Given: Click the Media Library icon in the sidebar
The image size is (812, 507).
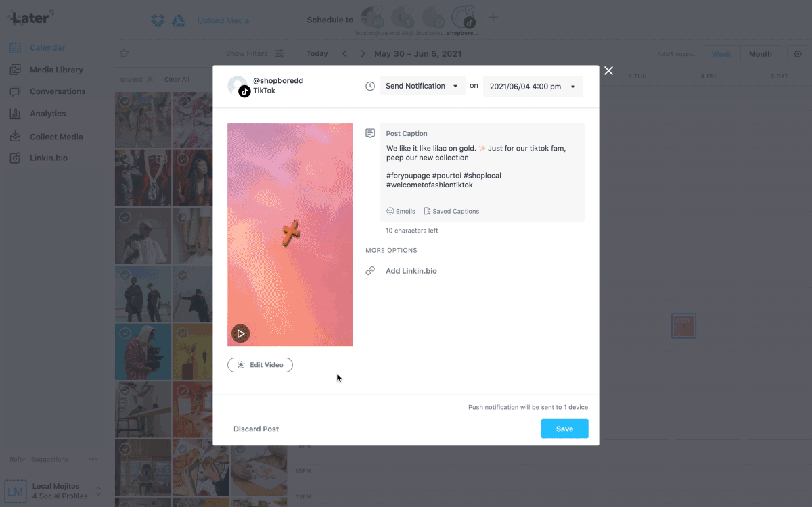Looking at the screenshot, I should tap(15, 70).
